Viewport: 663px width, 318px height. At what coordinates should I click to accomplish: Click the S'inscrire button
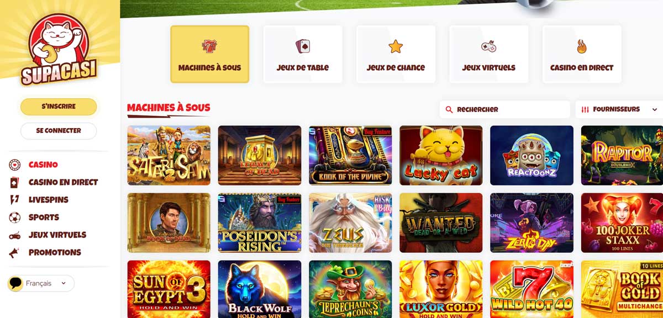pos(59,107)
